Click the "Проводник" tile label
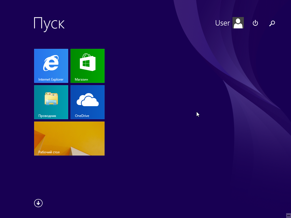 47,116
